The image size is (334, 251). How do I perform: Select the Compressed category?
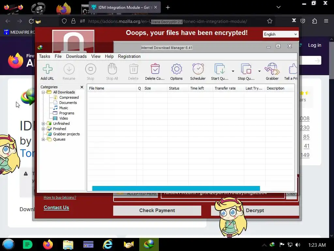point(69,97)
